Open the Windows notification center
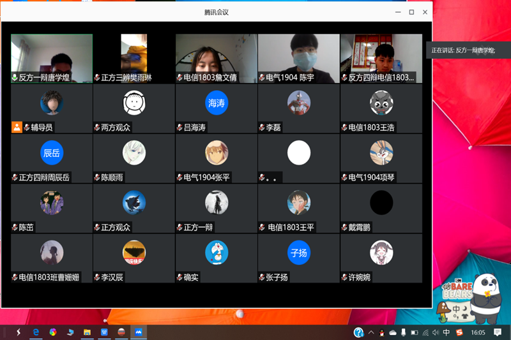The width and height of the screenshot is (511, 340). (x=498, y=332)
